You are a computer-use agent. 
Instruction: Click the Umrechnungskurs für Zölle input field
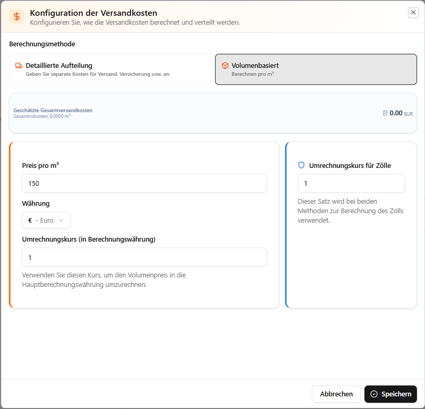coord(351,183)
